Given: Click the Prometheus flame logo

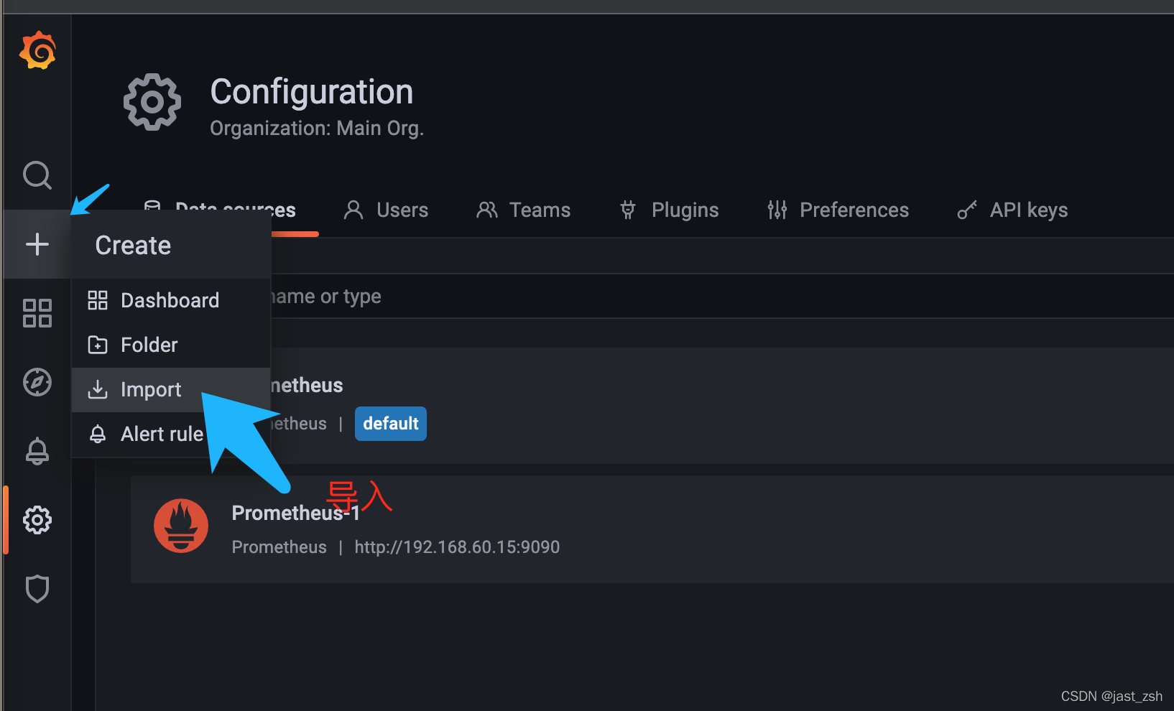Looking at the screenshot, I should (x=181, y=526).
